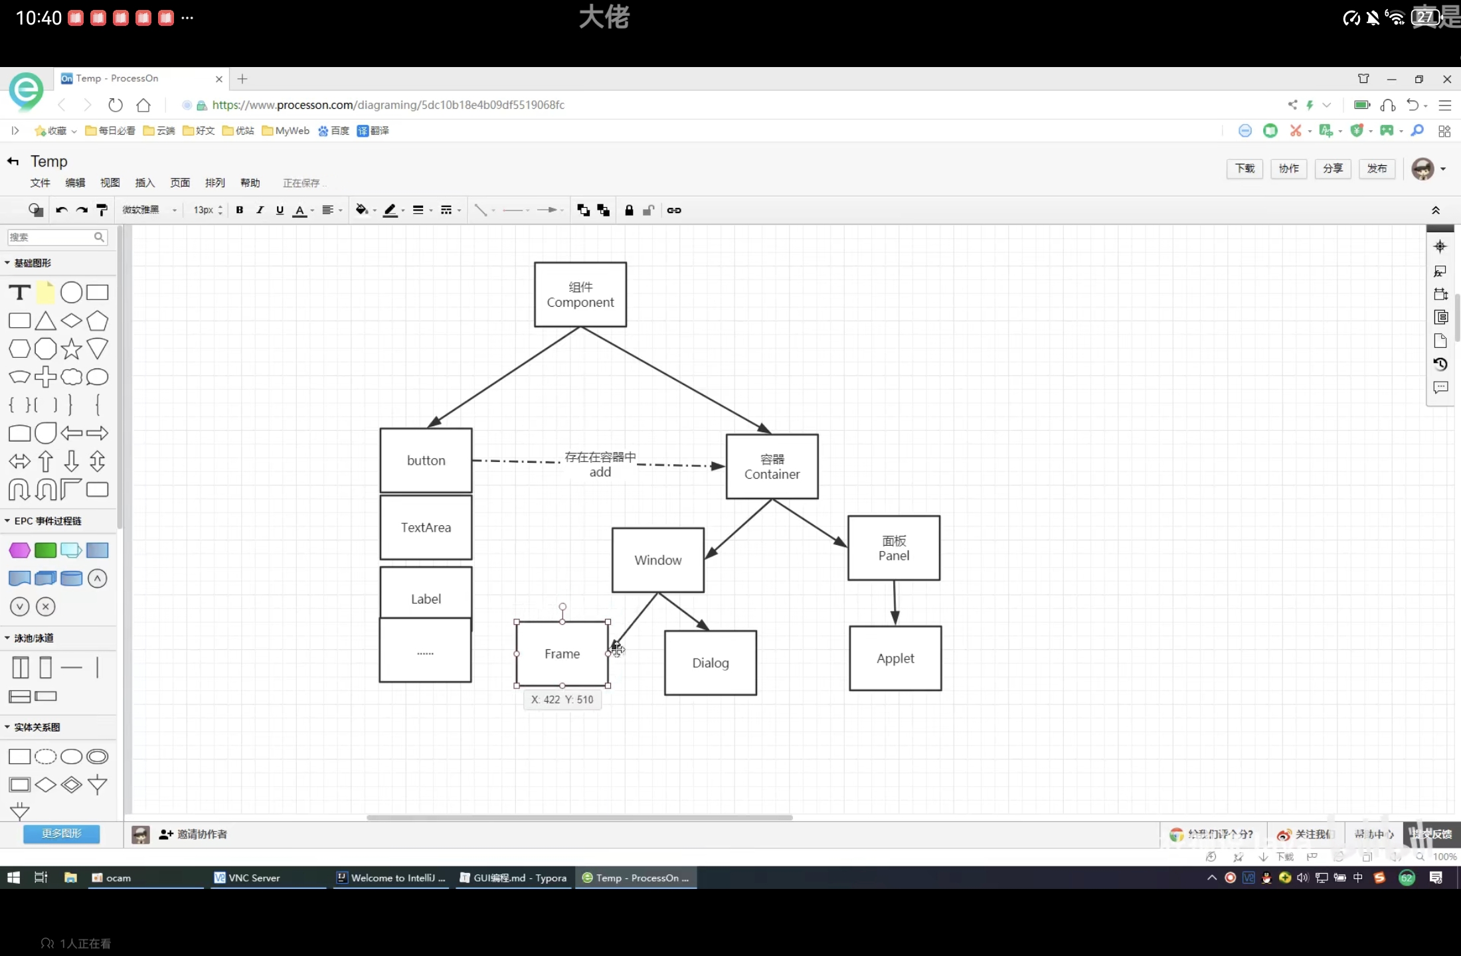The image size is (1461, 956).
Task: Bring shape to front icon
Action: 583,210
